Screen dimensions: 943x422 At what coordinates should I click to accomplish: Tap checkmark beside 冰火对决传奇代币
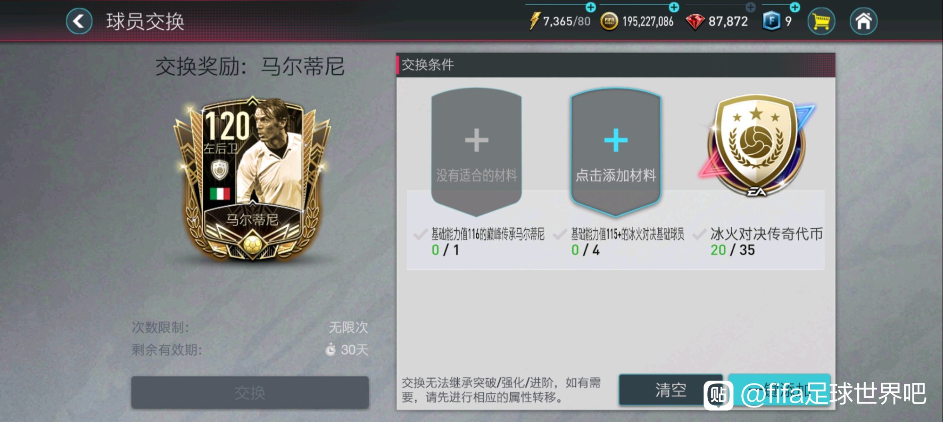(x=699, y=234)
